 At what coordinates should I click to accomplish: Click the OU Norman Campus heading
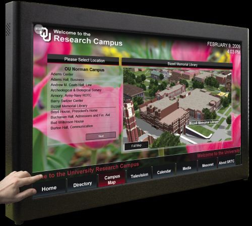pyautogui.click(x=85, y=69)
